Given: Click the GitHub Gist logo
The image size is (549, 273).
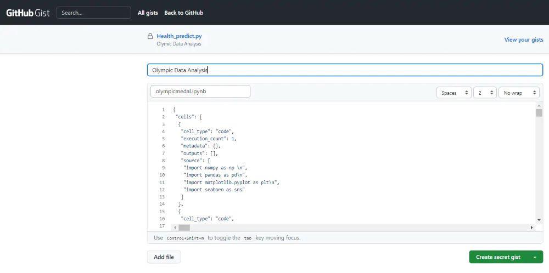Looking at the screenshot, I should point(28,13).
